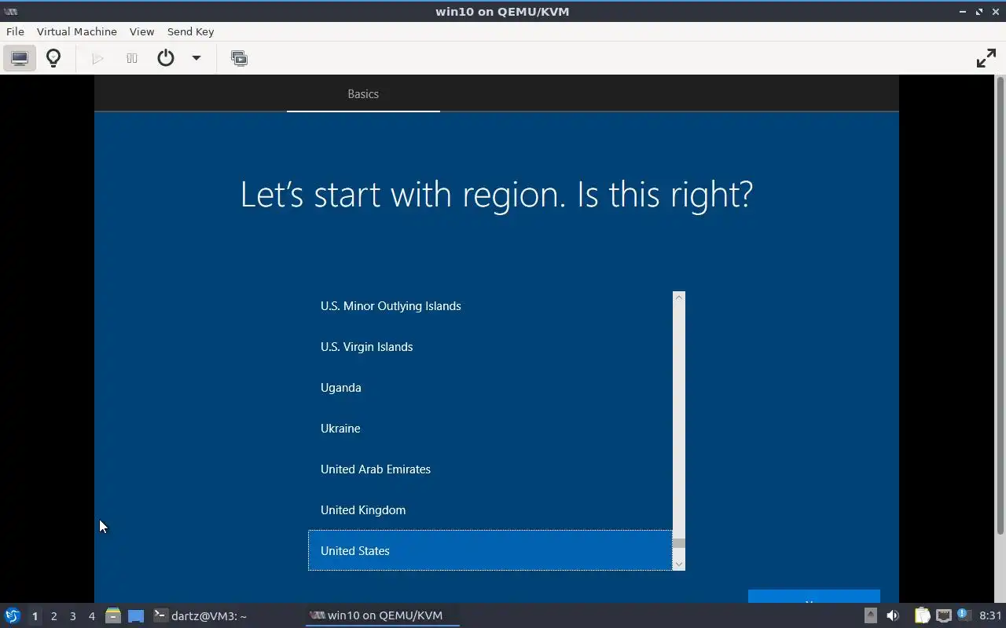Screen dimensions: 1006x628
Task: Pick United Kingdom region
Action: point(490,510)
